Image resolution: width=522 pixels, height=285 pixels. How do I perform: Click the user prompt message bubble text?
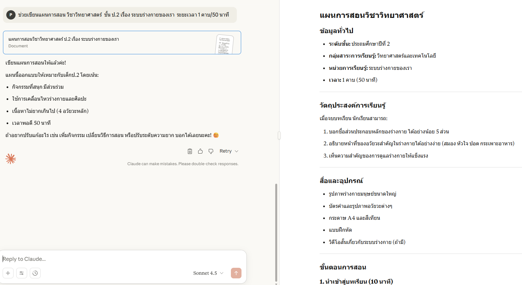[x=123, y=15]
